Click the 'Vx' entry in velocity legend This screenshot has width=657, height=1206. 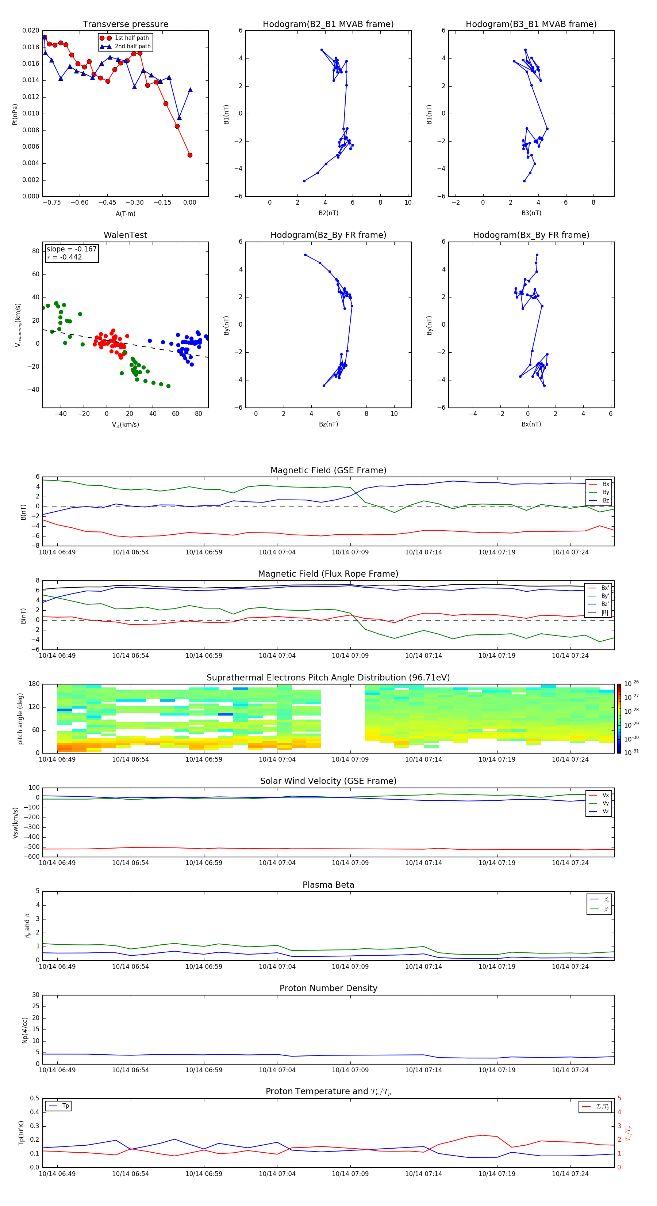point(599,795)
